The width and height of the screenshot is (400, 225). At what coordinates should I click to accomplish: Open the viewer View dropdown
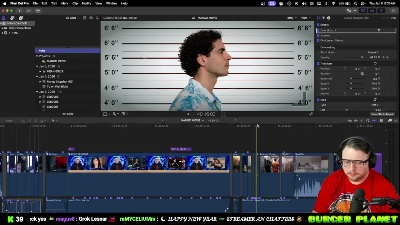(x=305, y=18)
